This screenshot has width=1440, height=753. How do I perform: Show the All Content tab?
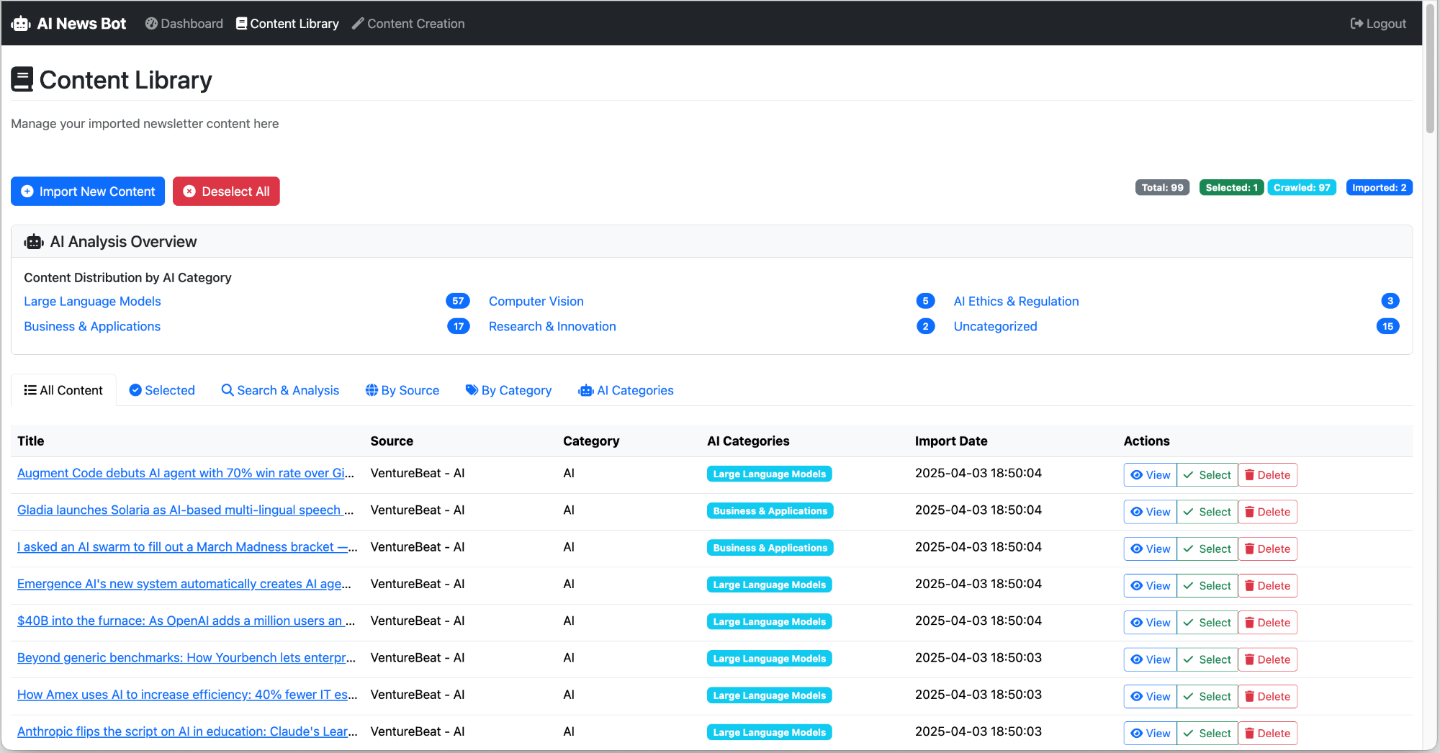(x=63, y=390)
